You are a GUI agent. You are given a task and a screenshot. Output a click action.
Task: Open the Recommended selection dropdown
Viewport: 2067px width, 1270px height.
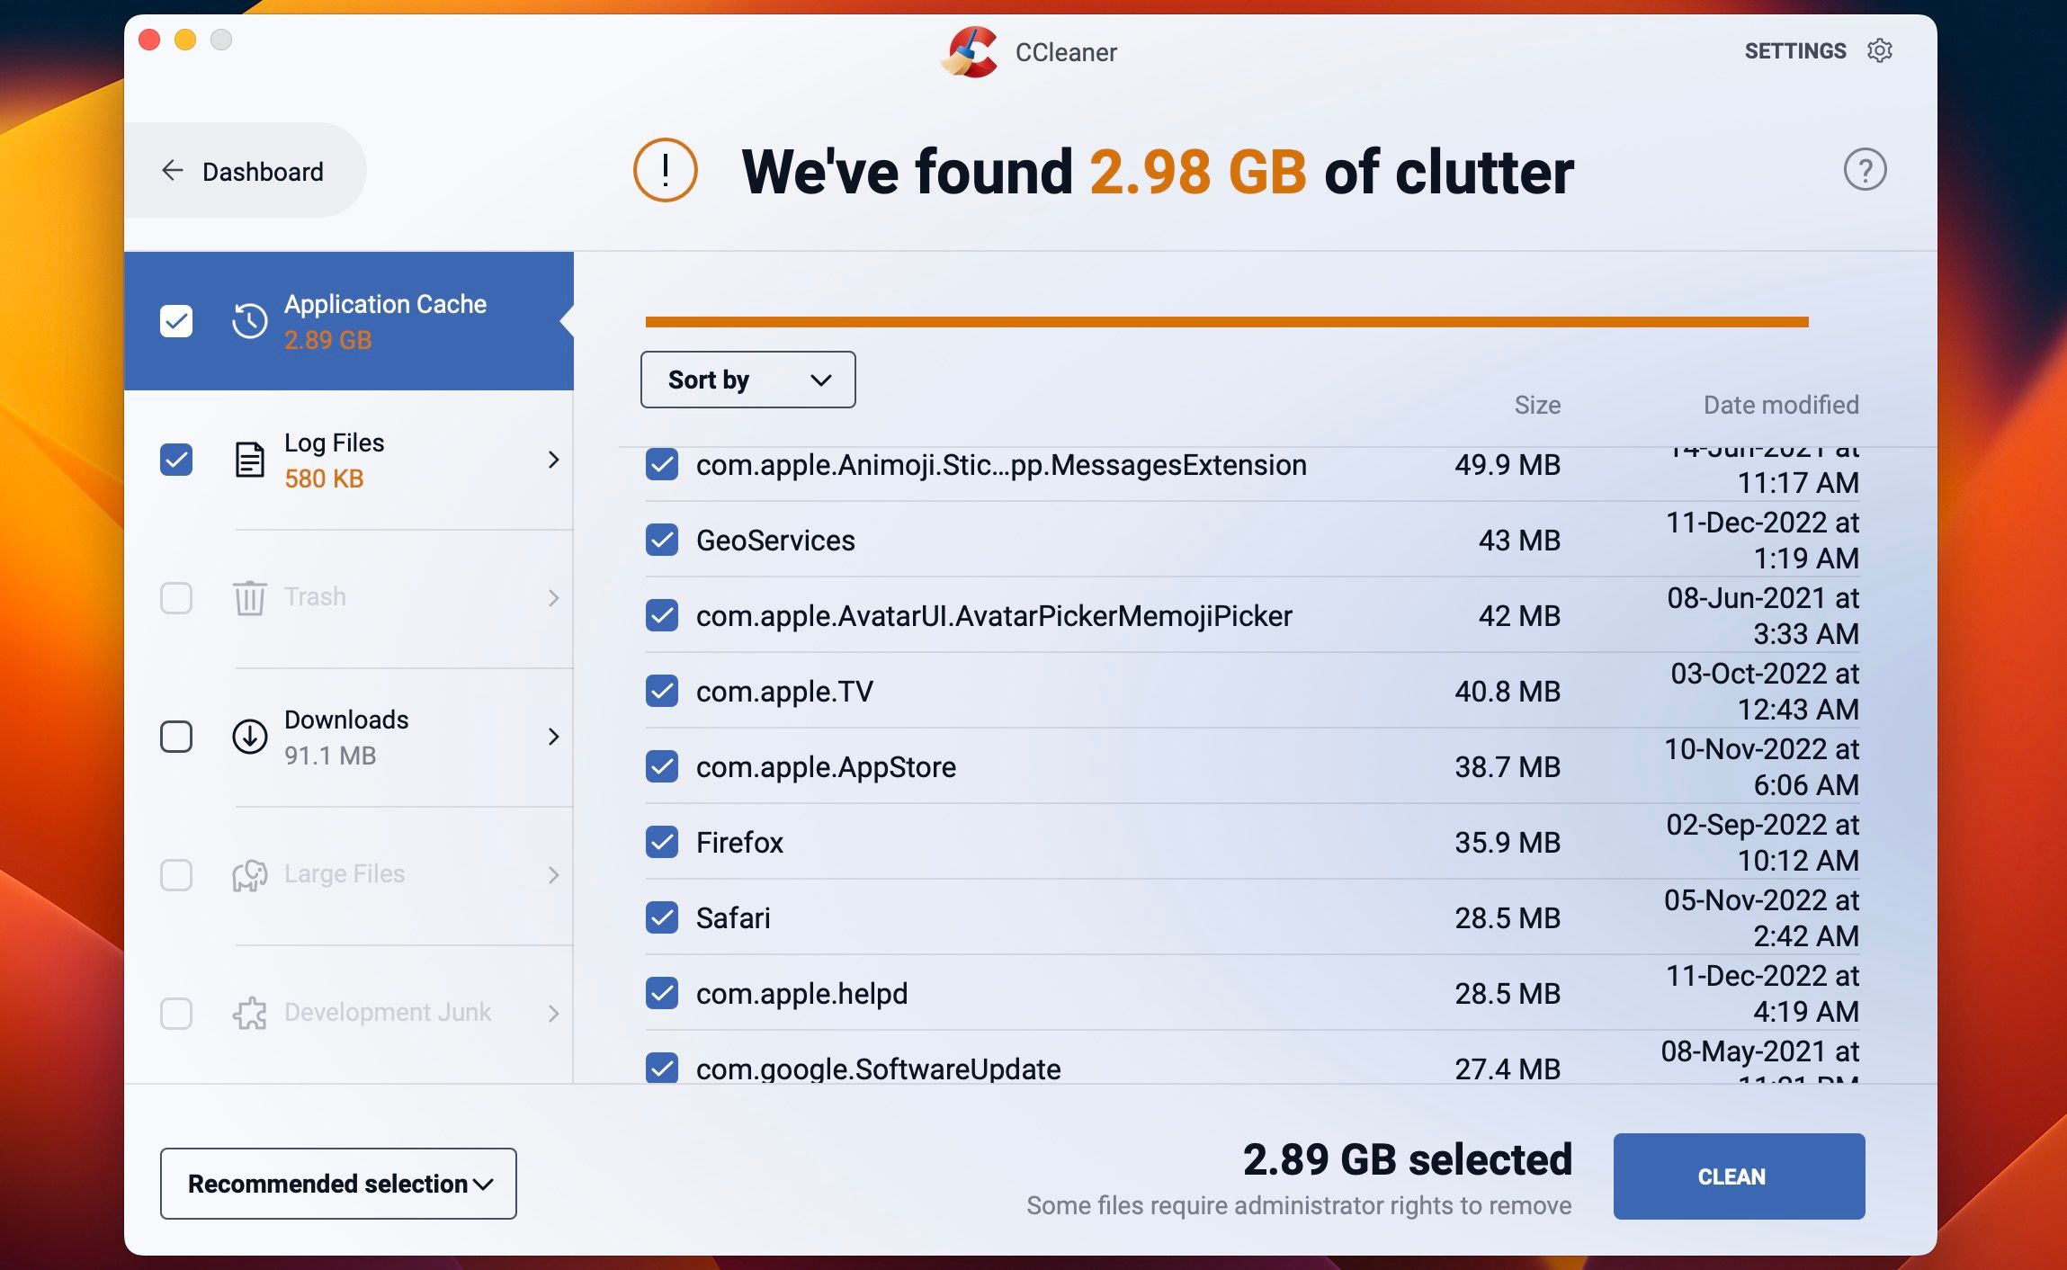[338, 1184]
